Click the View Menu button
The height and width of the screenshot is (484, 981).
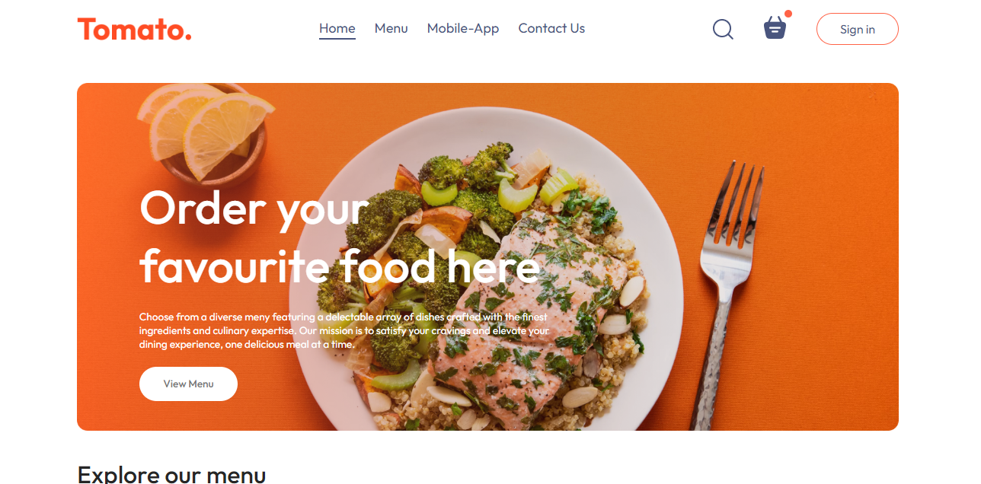[x=188, y=384]
